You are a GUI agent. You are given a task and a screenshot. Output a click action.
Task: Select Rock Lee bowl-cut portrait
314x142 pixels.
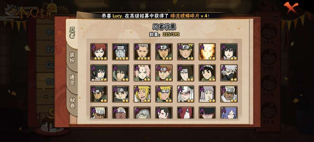click(207, 73)
